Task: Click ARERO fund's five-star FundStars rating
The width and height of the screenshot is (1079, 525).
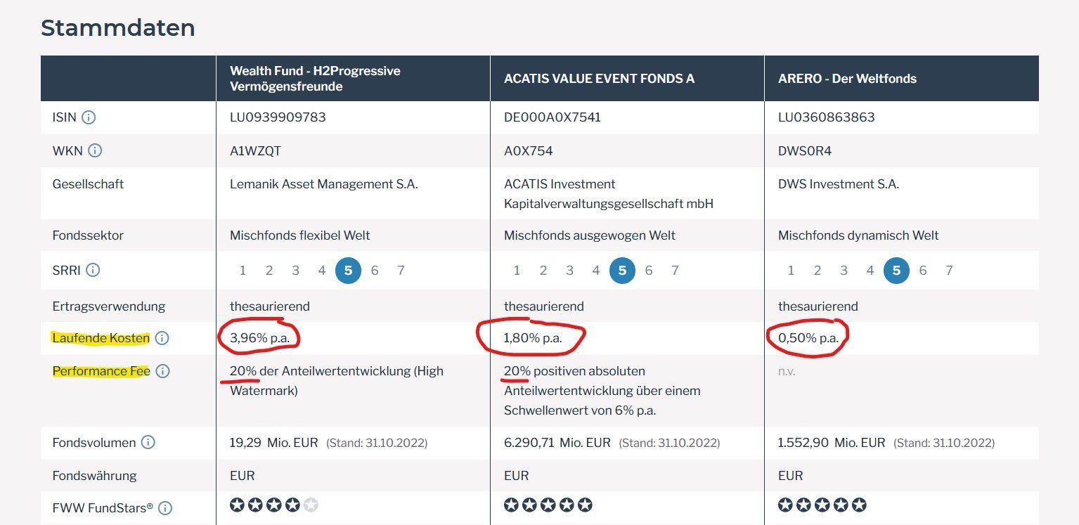Action: [822, 505]
